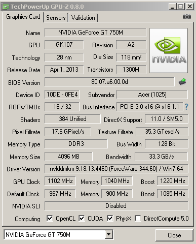Screen dimensions: 196x244
Task: Click the Default Clock Memory value 900 MHz
Action: (117, 194)
